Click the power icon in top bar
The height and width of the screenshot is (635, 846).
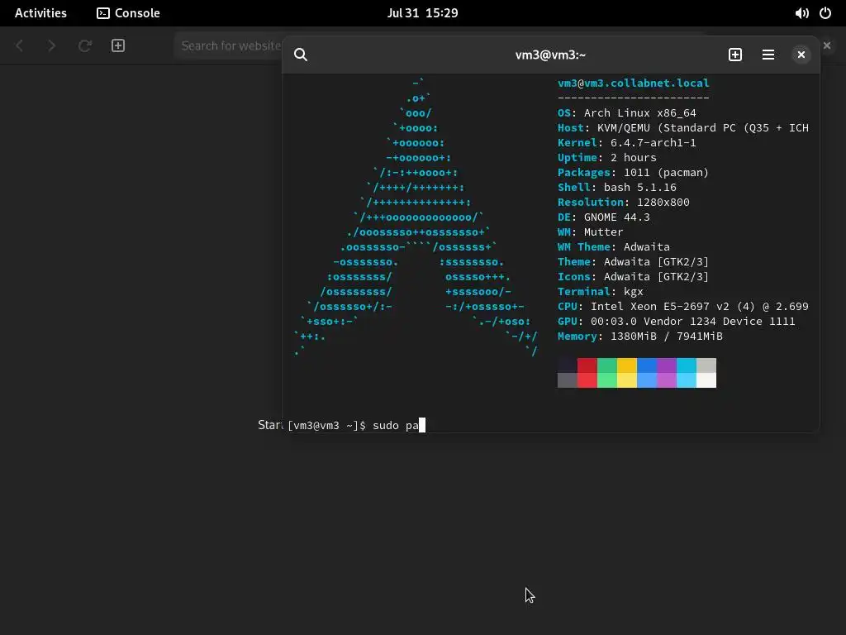(x=825, y=13)
